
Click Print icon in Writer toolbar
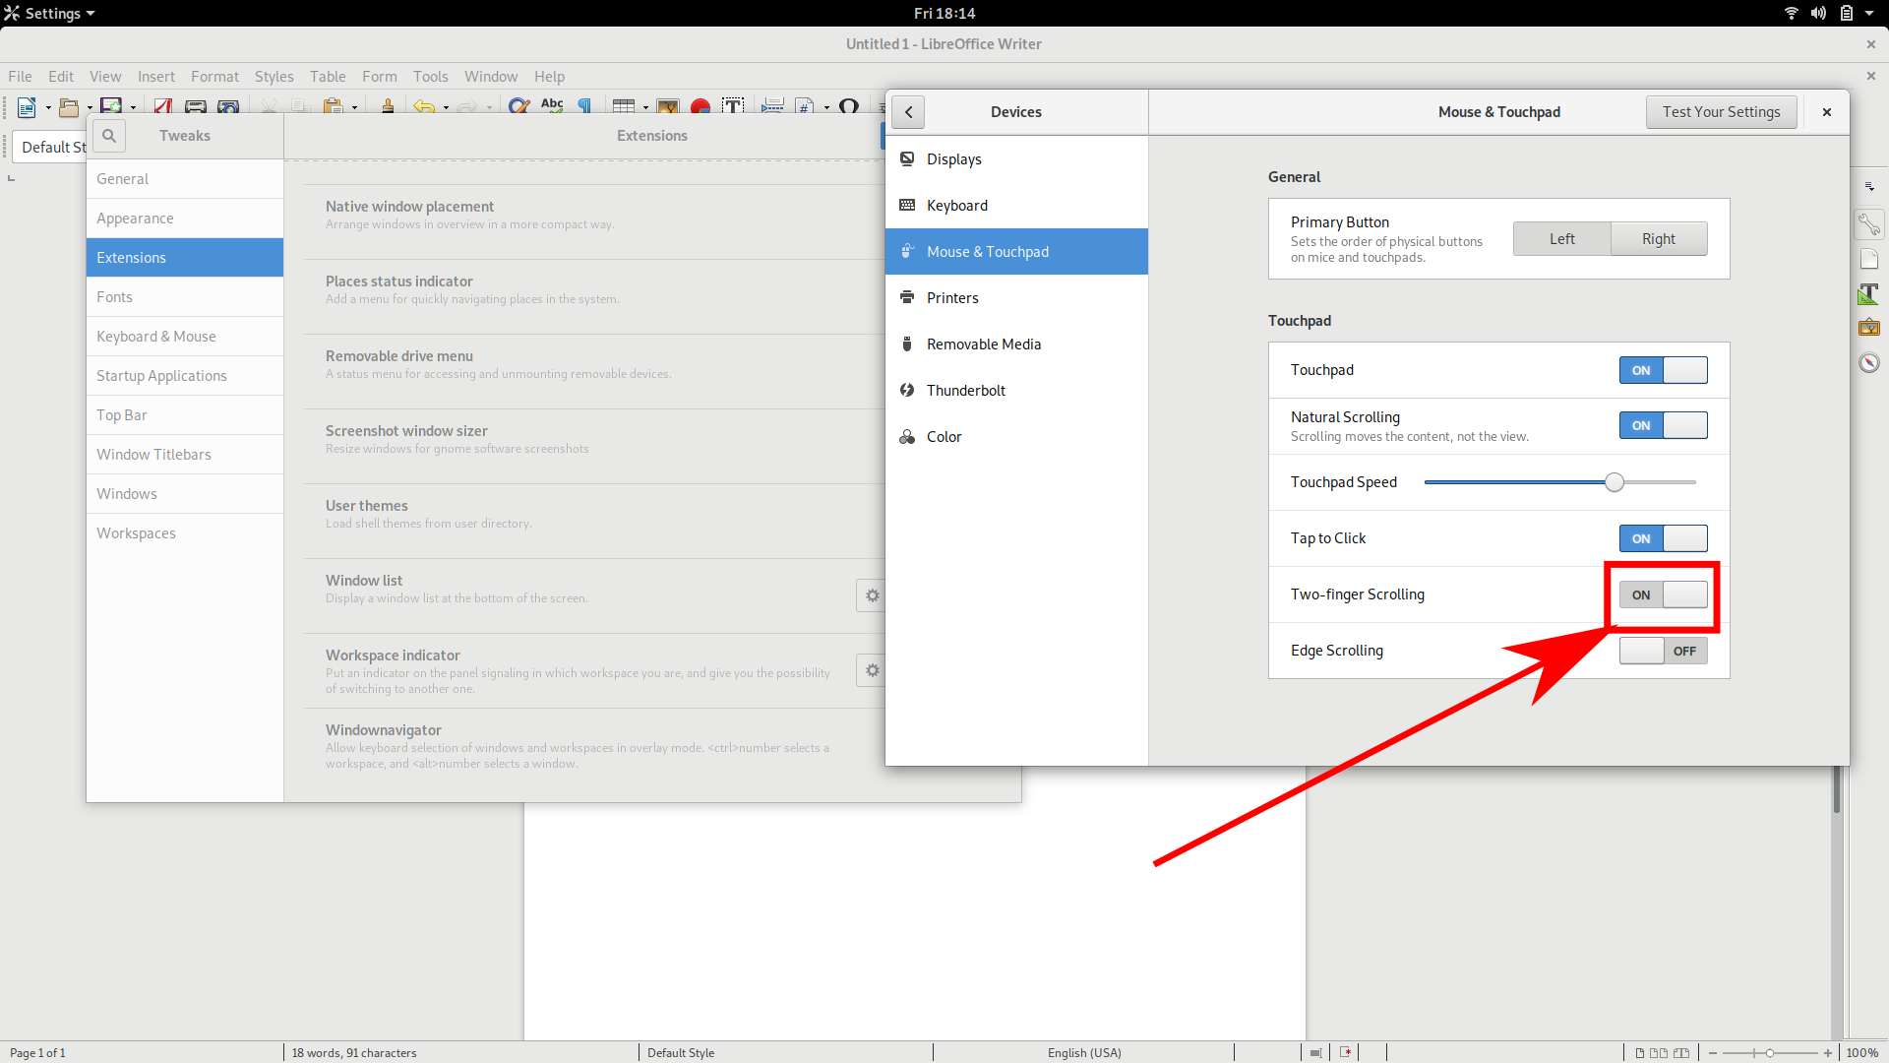196,106
